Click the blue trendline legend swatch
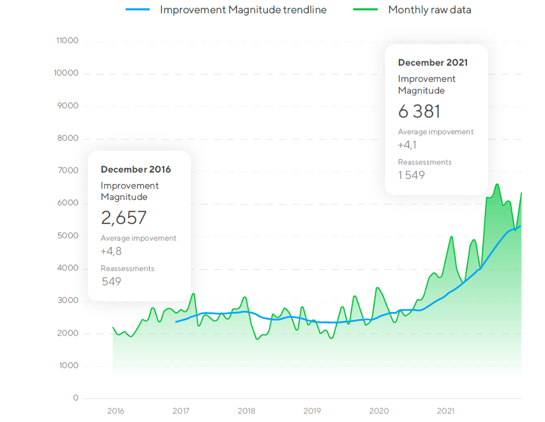This screenshot has height=422, width=545. click(x=138, y=10)
